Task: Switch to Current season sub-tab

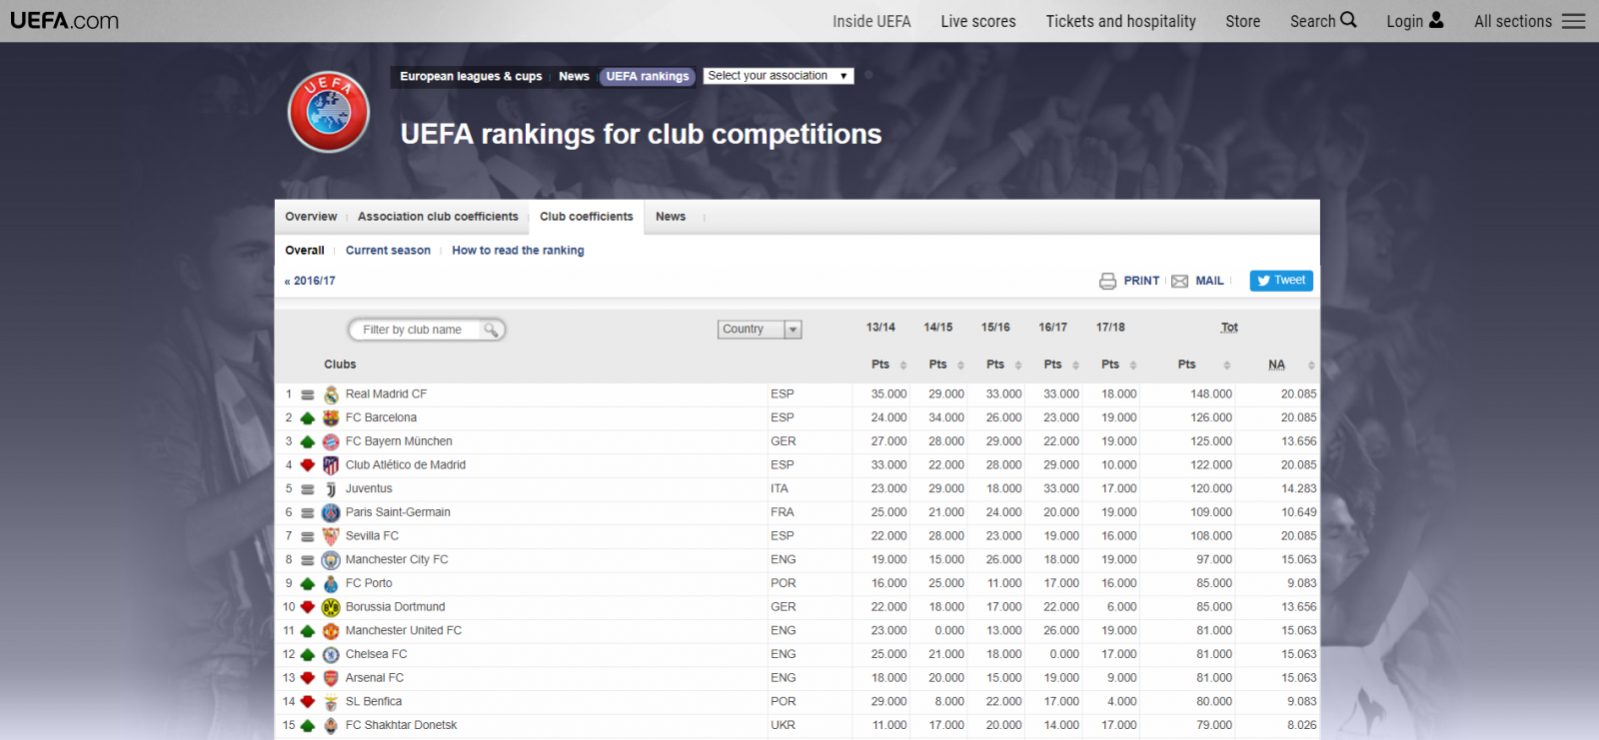Action: [388, 251]
